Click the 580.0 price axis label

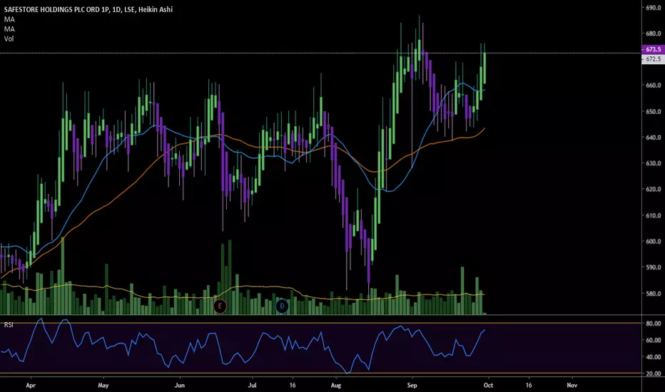654,293
